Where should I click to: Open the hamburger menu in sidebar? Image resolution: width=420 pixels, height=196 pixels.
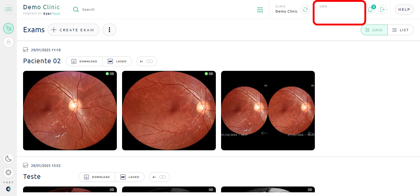pos(9,9)
